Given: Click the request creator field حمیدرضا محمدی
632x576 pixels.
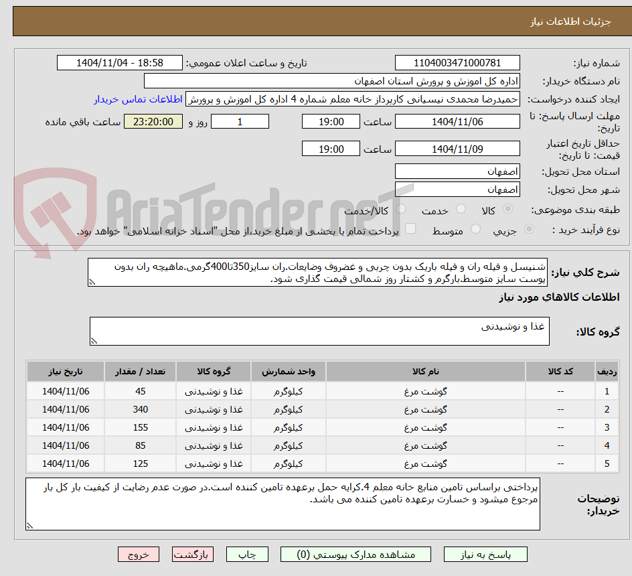Looking at the screenshot, I should click(x=353, y=99).
